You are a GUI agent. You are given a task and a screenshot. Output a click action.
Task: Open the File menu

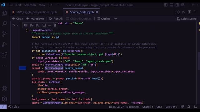(x=11, y=5)
